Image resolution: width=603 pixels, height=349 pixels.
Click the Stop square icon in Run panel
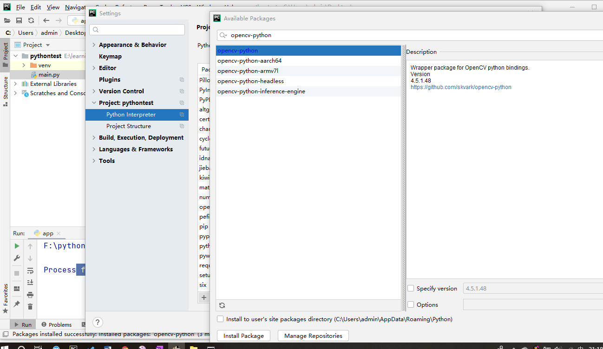[17, 273]
